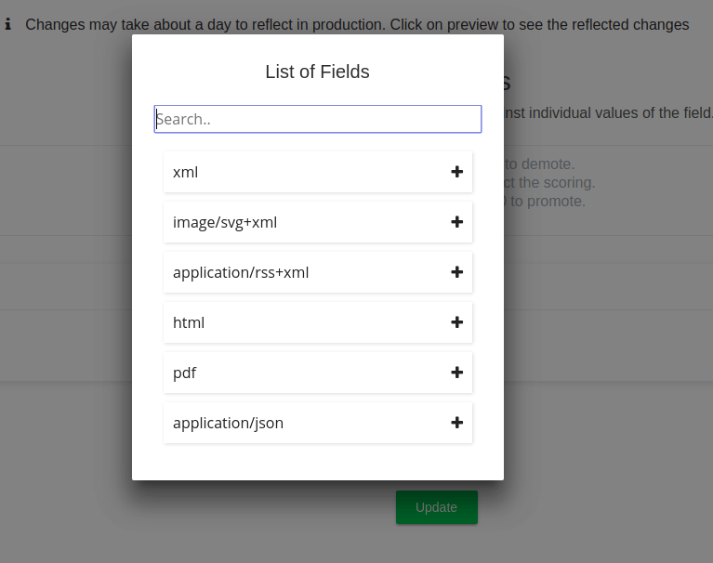
Task: Choose the image/svg+xml list entry
Action: (x=225, y=222)
